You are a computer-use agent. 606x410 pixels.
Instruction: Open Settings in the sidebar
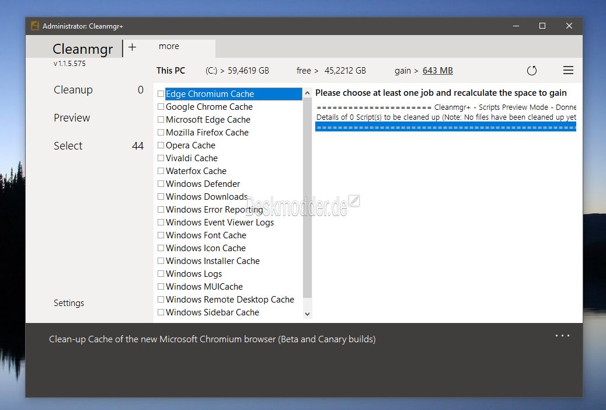pos(69,303)
